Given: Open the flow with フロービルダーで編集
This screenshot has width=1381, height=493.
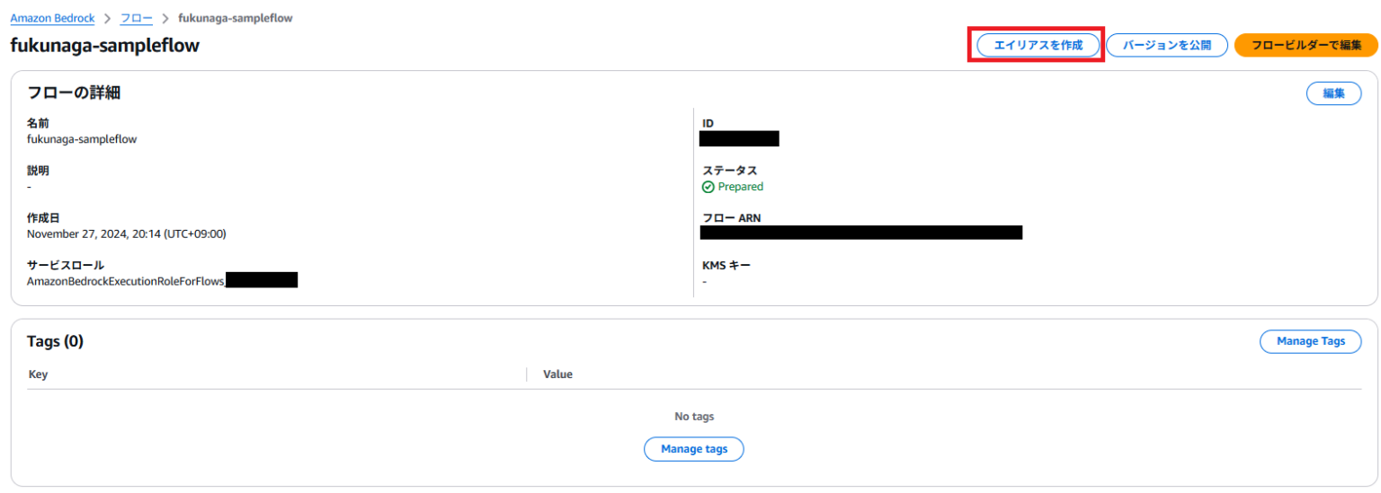Looking at the screenshot, I should coord(1305,45).
